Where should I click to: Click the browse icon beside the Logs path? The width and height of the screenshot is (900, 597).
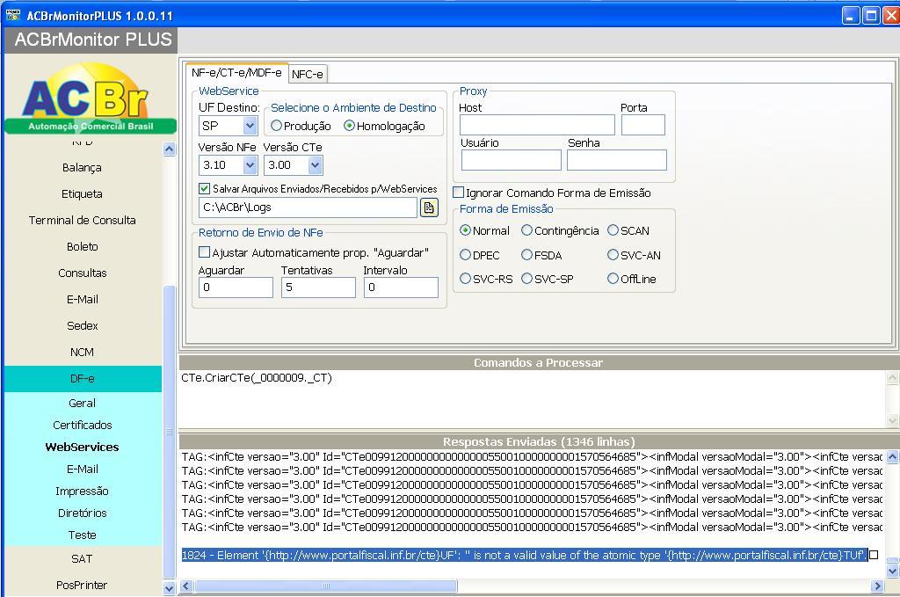pyautogui.click(x=429, y=207)
